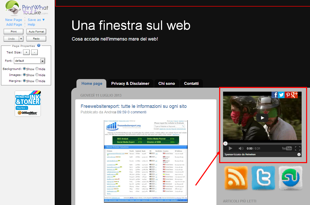The height and width of the screenshot is (205, 310).
Task: Open the Font dropdown
Action: [x=42, y=61]
